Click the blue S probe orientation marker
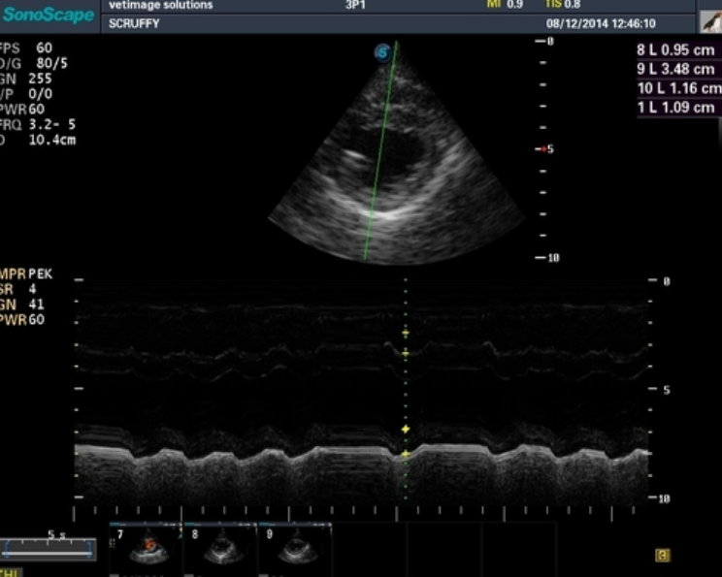Image resolution: width=722 pixels, height=577 pixels. (x=383, y=53)
